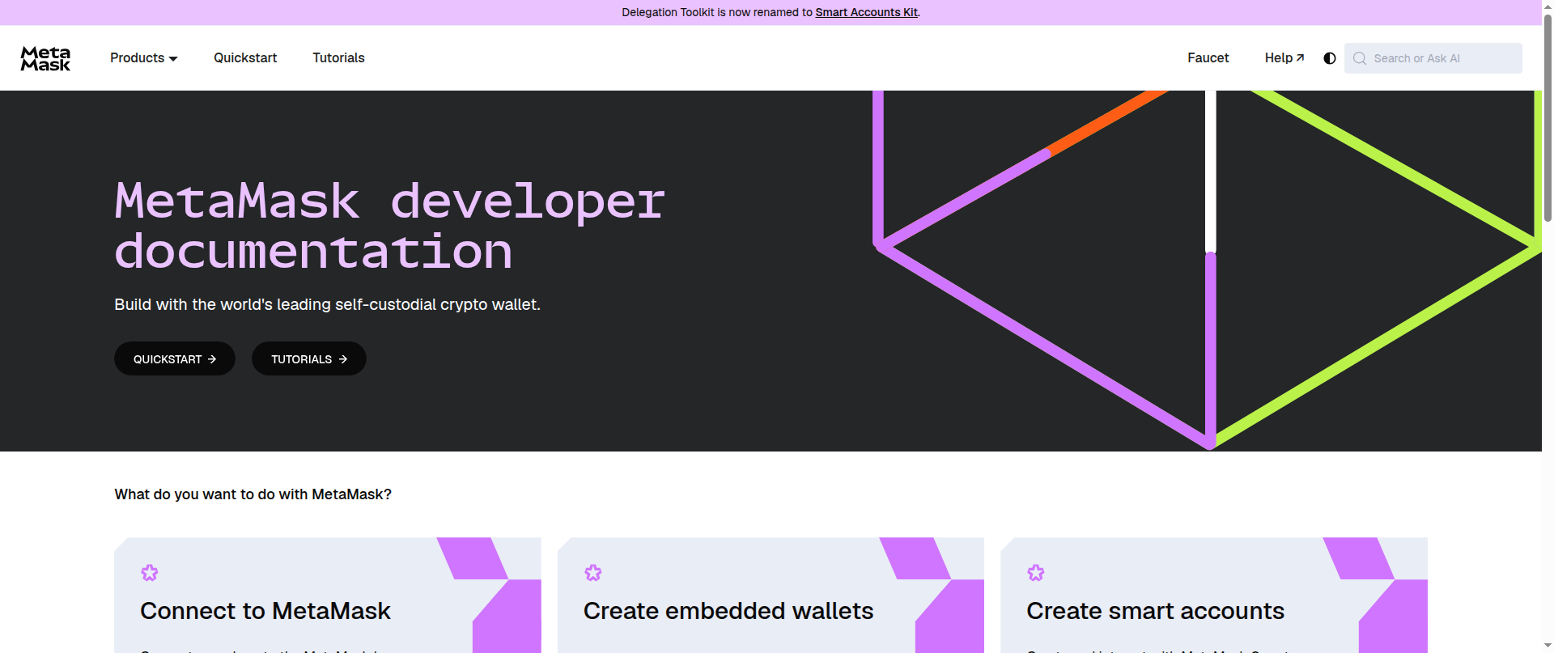Click the Search or Ask AI field
This screenshot has width=1554, height=653.
click(1433, 58)
